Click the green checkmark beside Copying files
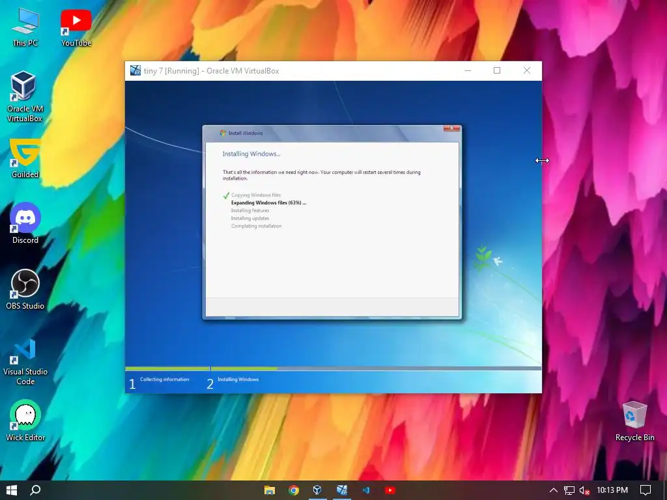Viewport: 667px width, 500px height. 226,195
